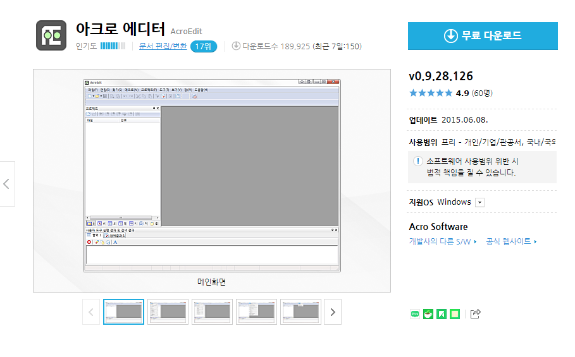Image resolution: width=575 pixels, height=357 pixels.
Task: Click the download count arrow icon
Action: coord(236,45)
